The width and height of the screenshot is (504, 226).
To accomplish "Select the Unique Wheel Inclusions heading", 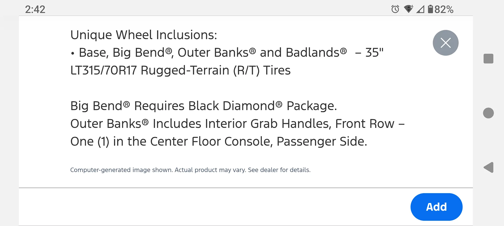I will pos(144,35).
